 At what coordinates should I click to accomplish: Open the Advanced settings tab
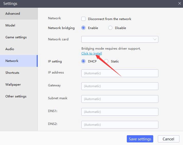[19, 14]
